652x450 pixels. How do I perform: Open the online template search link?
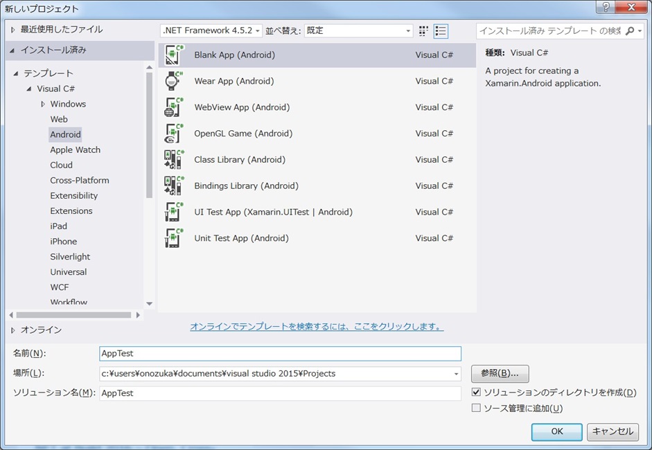coord(317,327)
